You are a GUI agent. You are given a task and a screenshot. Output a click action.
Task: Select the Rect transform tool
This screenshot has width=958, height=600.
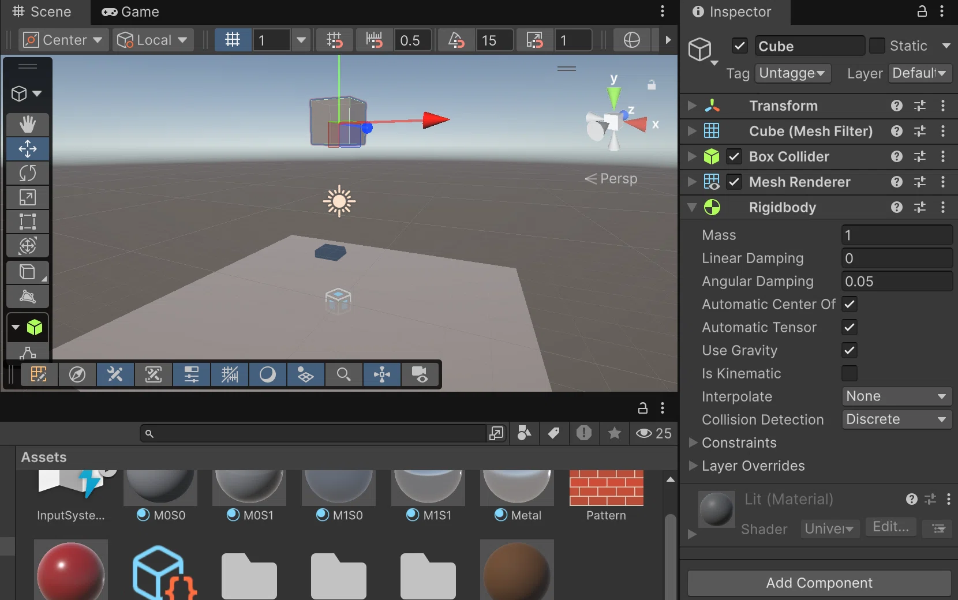tap(27, 222)
